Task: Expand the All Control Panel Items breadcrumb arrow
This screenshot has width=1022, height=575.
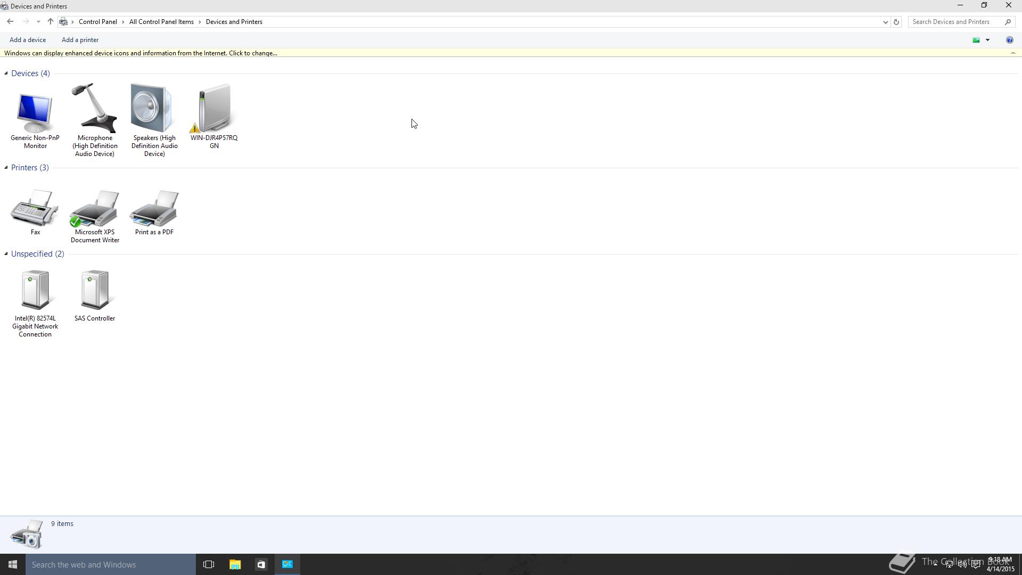Action: (200, 22)
